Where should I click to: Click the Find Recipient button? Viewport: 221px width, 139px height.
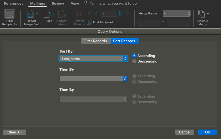(100, 22)
